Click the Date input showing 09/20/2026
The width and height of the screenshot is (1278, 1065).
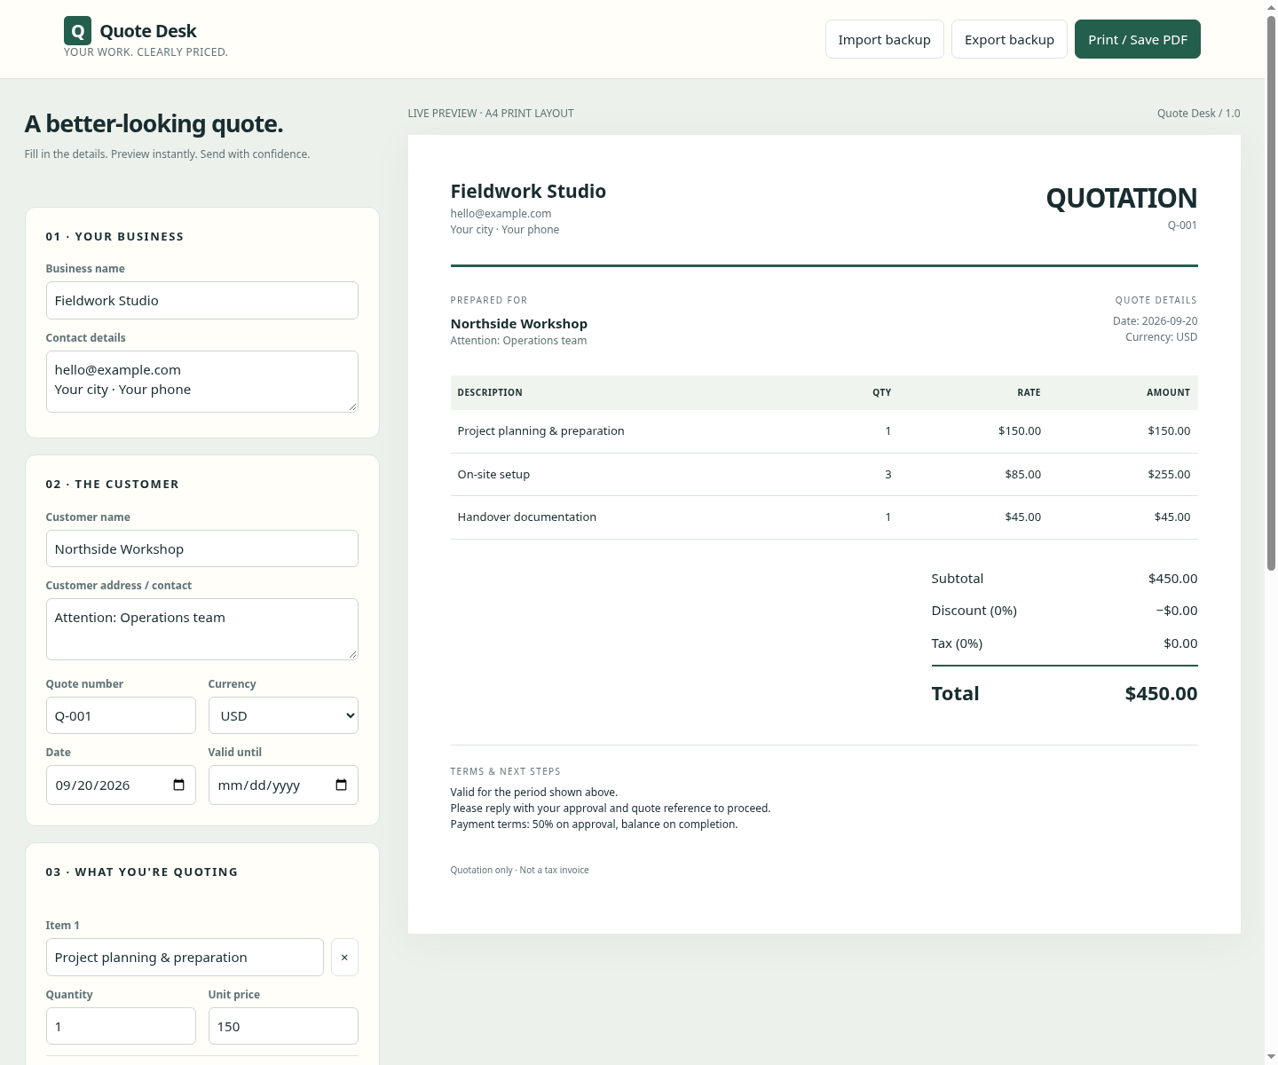pyautogui.click(x=121, y=785)
